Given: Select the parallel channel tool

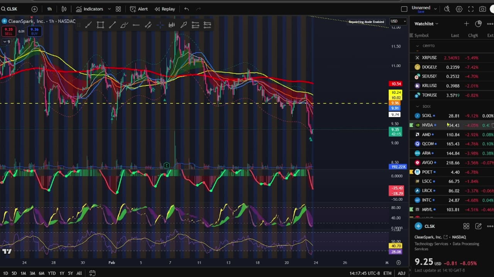Looking at the screenshot, I should [x=148, y=25].
